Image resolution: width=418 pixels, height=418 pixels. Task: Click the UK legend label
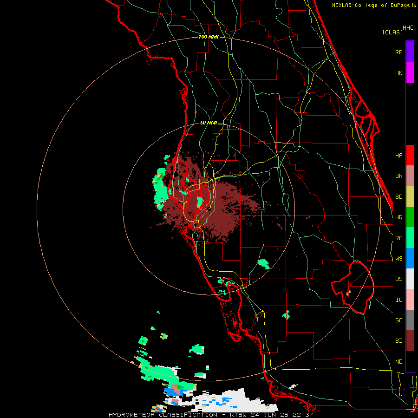tap(398, 73)
